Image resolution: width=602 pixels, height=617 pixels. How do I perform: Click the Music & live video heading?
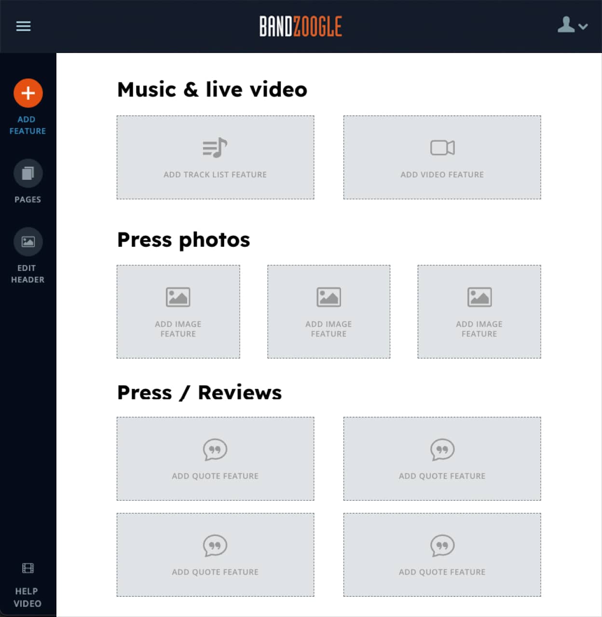click(212, 90)
